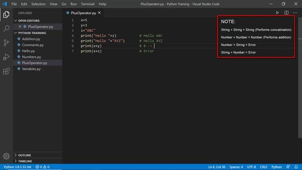Close the PlusOperator.py editor tab
The height and width of the screenshot is (170, 302).
coord(100,13)
